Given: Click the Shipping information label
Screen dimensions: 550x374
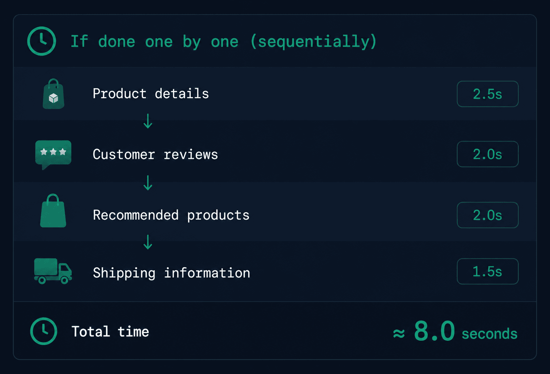Looking at the screenshot, I should [x=172, y=273].
